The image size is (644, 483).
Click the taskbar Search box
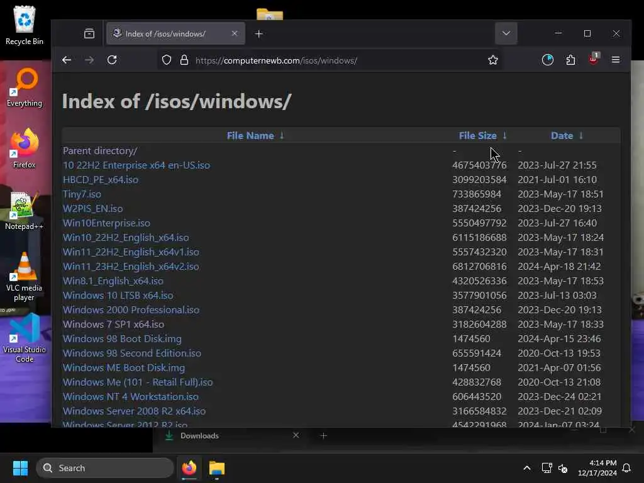105,468
